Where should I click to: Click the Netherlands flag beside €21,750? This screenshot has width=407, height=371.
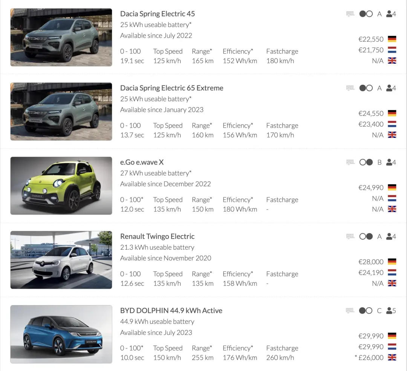coord(392,50)
